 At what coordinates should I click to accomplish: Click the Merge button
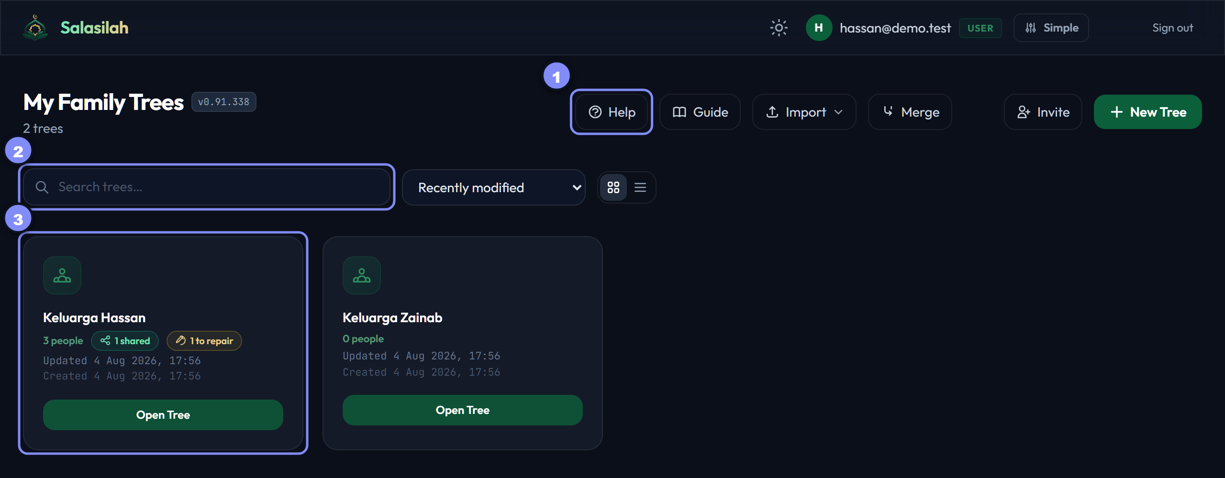[910, 112]
